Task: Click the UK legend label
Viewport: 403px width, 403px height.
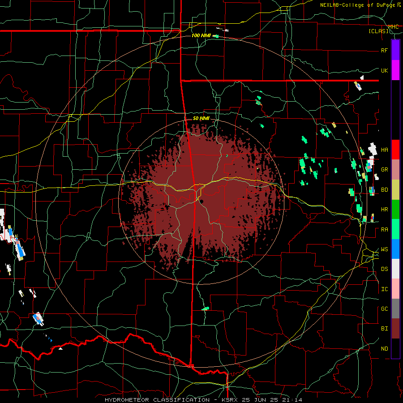Action: [384, 70]
